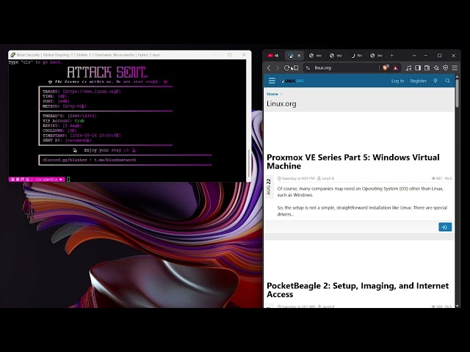Open the Brave VPN shield icon

[x=446, y=68]
